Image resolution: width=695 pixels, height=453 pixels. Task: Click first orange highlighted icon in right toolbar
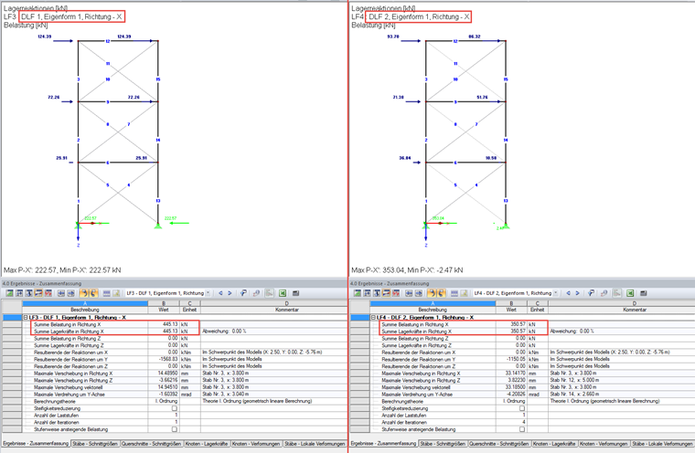(432, 293)
